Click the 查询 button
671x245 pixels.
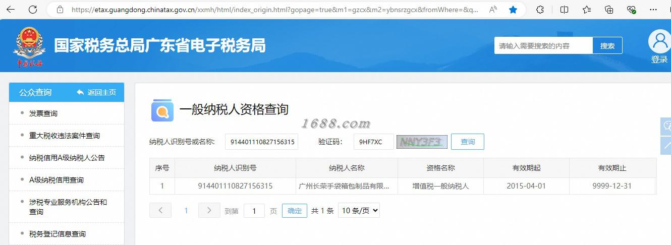468,142
